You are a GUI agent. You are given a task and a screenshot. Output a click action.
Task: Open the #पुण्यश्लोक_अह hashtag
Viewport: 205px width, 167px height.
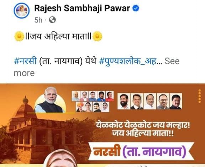click(x=128, y=61)
